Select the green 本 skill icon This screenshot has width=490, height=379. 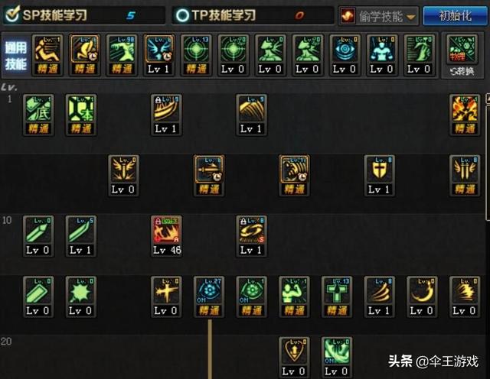(81, 115)
